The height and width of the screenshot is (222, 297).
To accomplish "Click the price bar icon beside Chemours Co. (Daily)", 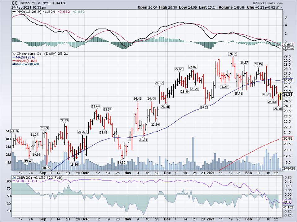I will [14, 54].
